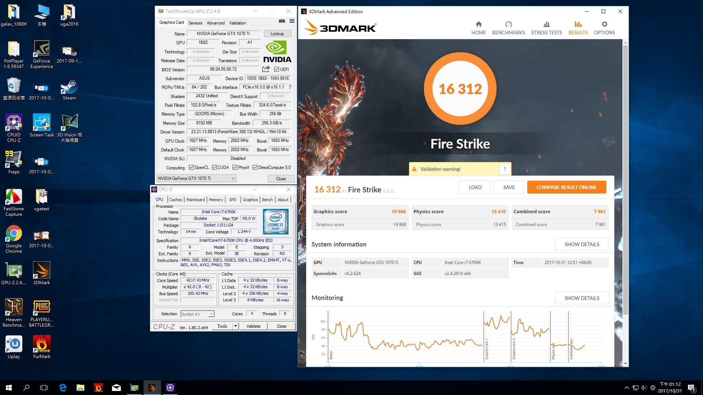
Task: Open the Heaven Benchmark desktop icon
Action: tap(14, 312)
